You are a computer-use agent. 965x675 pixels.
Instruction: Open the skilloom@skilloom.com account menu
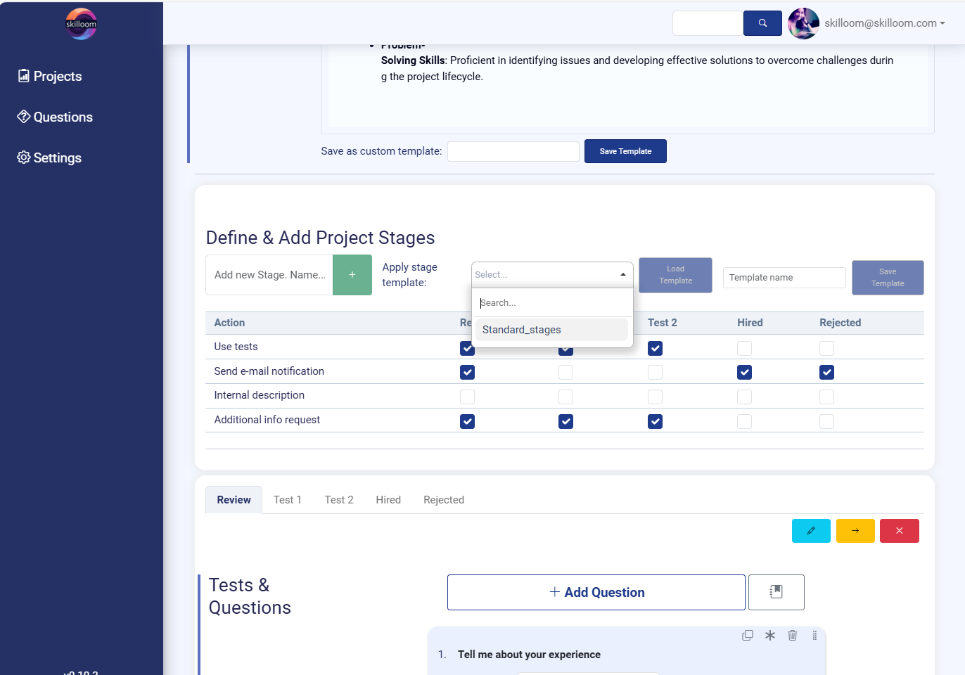tap(884, 23)
